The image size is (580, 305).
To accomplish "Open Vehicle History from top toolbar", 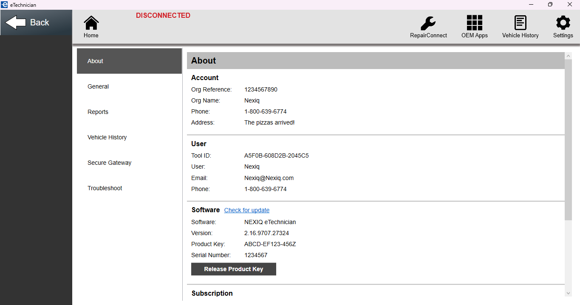I will click(520, 27).
